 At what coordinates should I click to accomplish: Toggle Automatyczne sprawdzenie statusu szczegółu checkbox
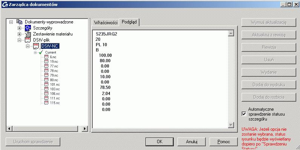(x=244, y=114)
